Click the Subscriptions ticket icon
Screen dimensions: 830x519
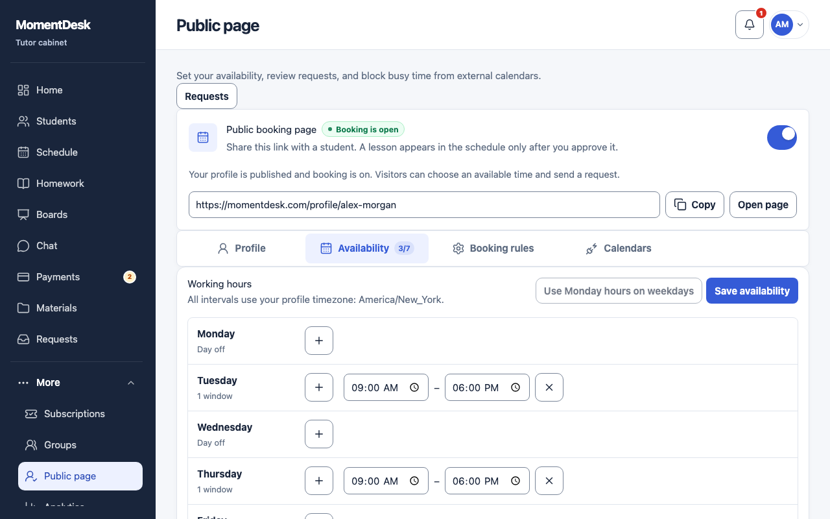(31, 414)
